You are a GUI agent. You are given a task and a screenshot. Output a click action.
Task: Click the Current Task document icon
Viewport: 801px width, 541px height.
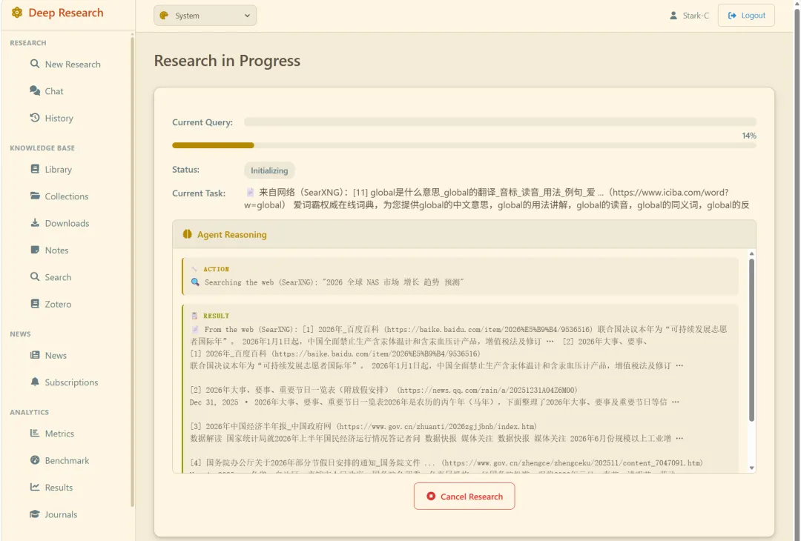click(x=251, y=193)
